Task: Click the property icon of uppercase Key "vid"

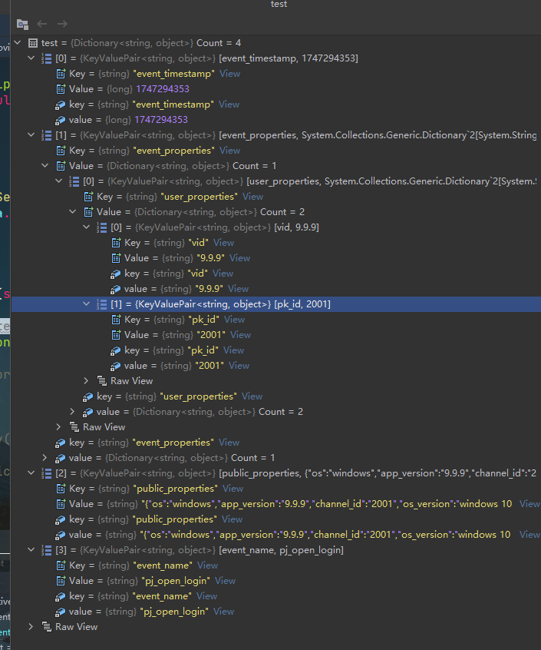Action: point(117,243)
